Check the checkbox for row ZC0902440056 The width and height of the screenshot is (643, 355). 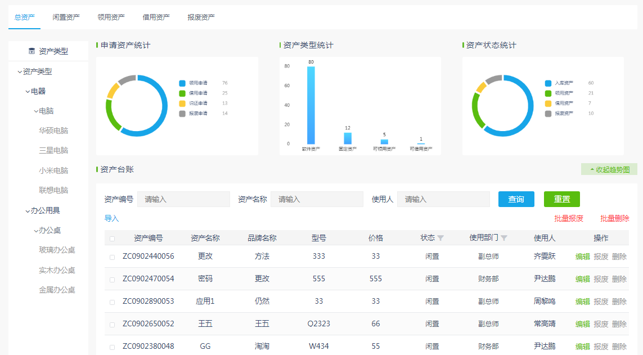(111, 256)
